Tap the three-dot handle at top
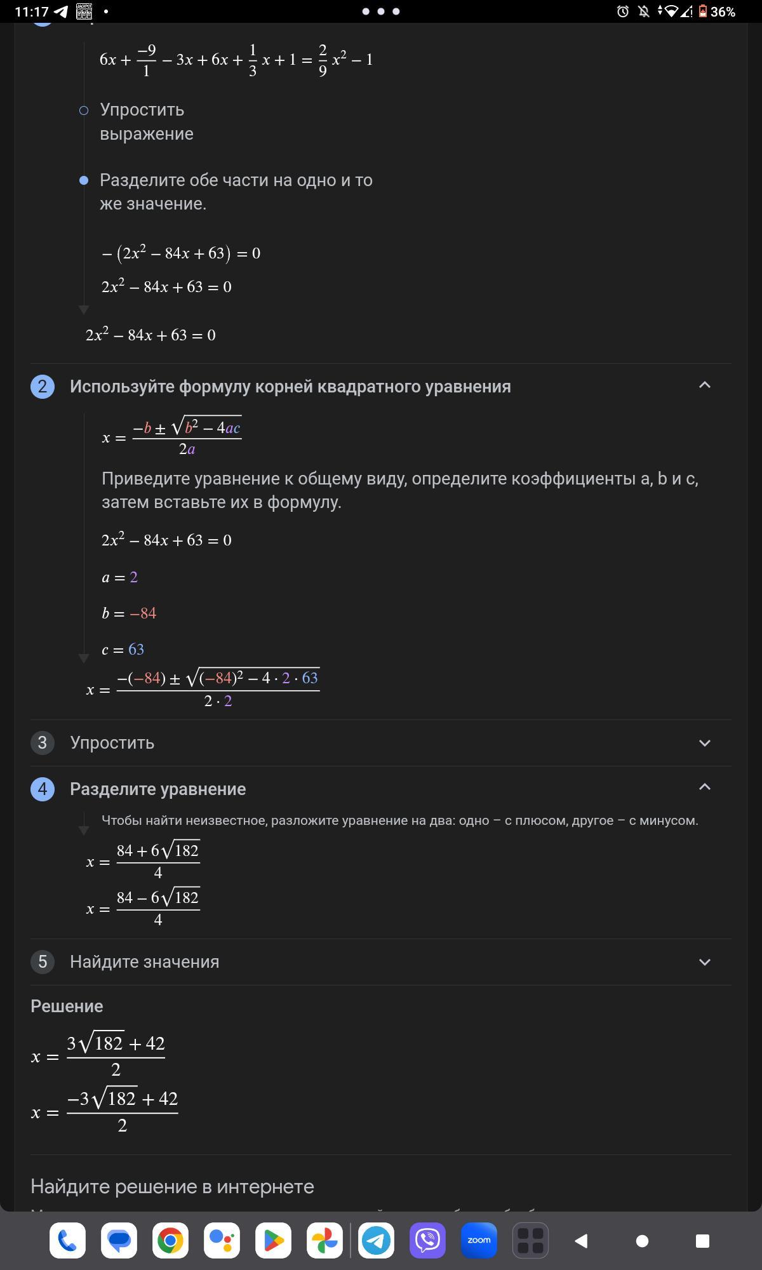762x1270 pixels. 380,11
